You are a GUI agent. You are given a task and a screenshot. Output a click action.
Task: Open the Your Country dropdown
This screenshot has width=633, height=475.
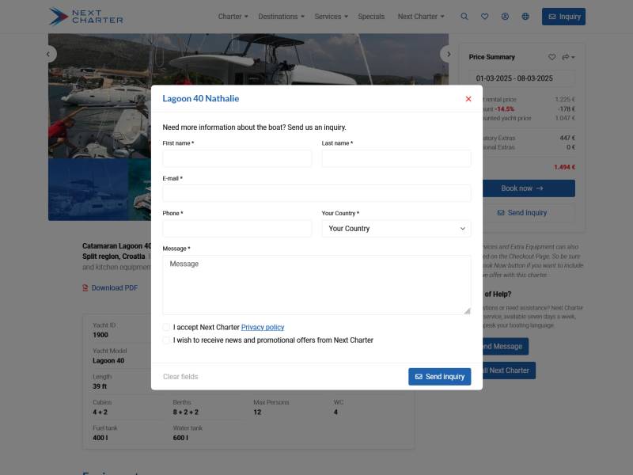(396, 229)
